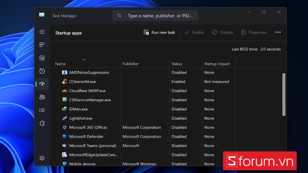Sort by the Publisher column header
Image resolution: width=308 pixels, height=173 pixels.
[130, 64]
